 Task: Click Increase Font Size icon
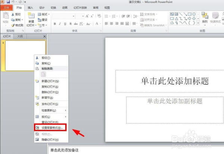[87, 16]
